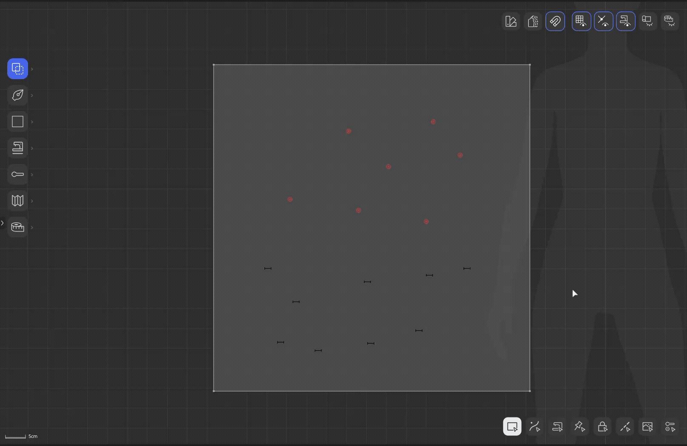Screen dimensions: 687x446
Task: Activate the sewing machine tool in left toolbar
Action: coord(17,148)
